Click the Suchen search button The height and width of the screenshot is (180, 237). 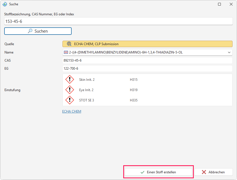tap(38, 31)
